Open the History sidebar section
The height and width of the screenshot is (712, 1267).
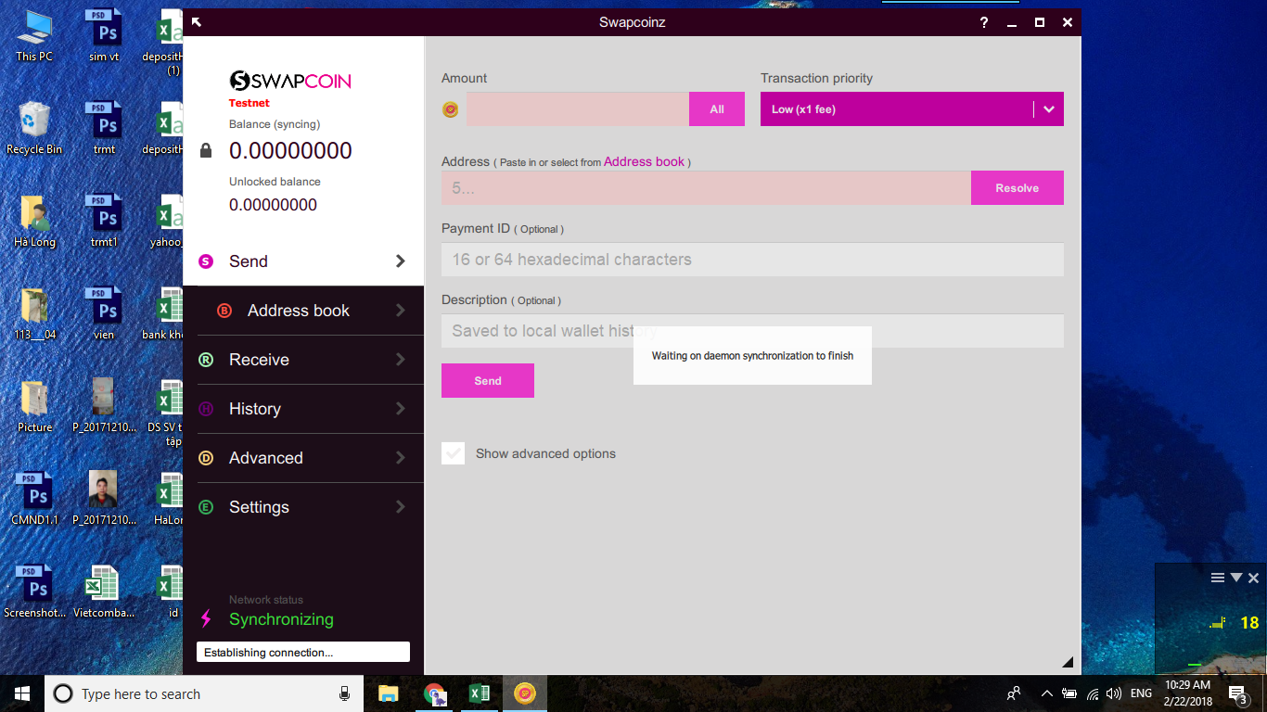[303, 409]
